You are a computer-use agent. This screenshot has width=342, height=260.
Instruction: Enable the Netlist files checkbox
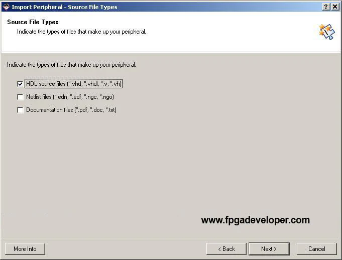[20, 97]
